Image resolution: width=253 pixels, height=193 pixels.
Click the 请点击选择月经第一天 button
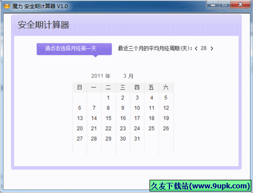click(x=74, y=49)
